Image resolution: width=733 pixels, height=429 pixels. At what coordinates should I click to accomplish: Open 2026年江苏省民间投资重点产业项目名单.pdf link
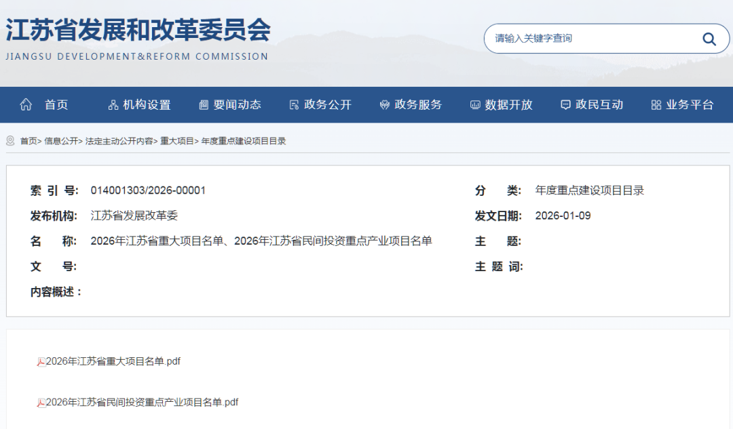[142, 403]
